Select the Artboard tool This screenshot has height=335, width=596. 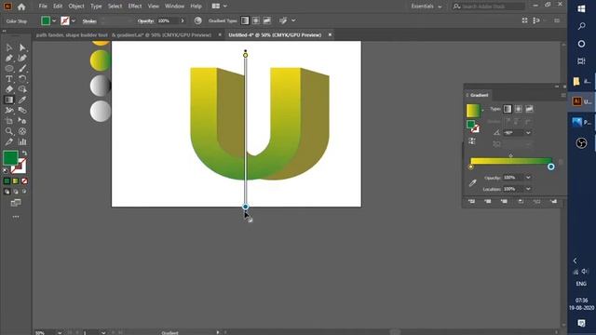coord(8,121)
